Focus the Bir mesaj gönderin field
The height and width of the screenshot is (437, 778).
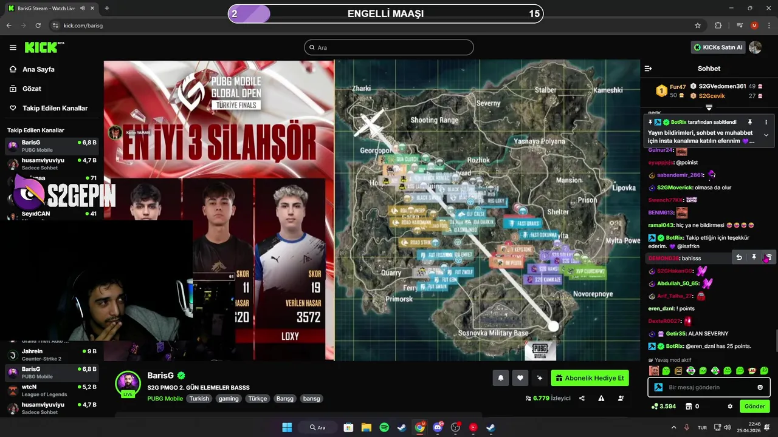click(x=709, y=387)
